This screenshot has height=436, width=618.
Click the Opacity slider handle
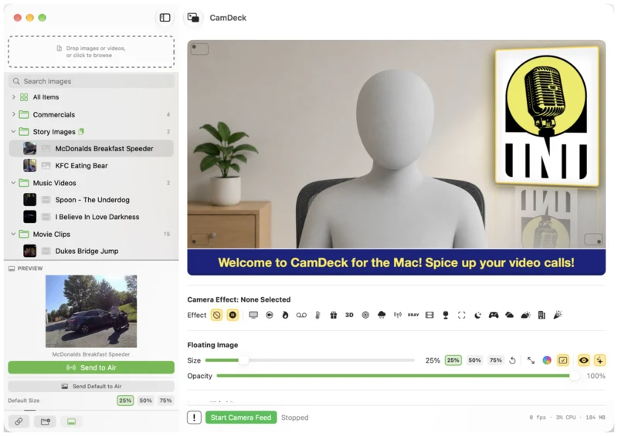pyautogui.click(x=575, y=376)
